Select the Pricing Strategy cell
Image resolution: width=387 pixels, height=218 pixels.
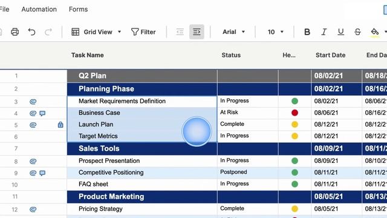tap(142, 209)
